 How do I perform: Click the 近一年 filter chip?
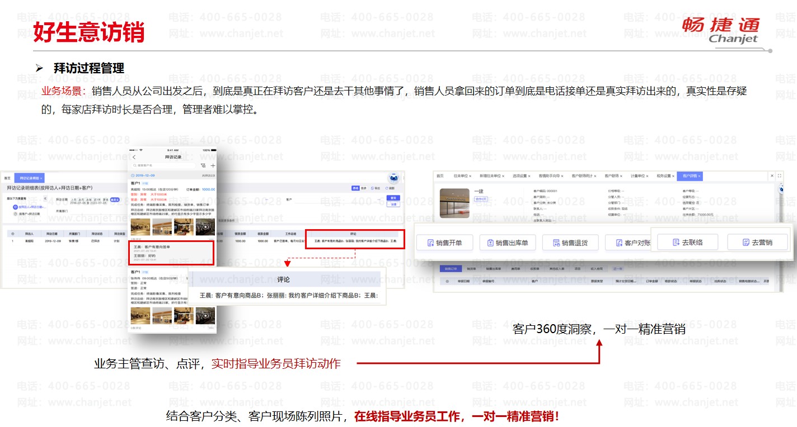pyautogui.click(x=618, y=269)
